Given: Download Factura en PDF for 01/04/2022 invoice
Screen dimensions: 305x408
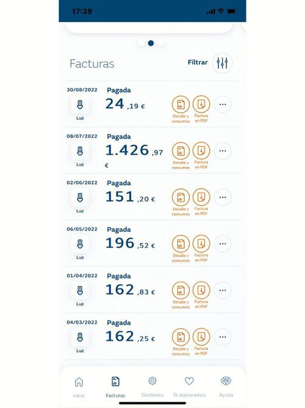Looking at the screenshot, I should tap(201, 290).
